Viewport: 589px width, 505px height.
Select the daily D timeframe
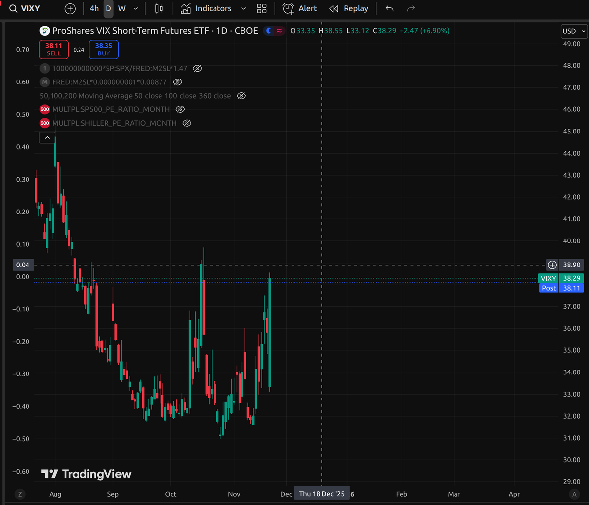click(108, 8)
